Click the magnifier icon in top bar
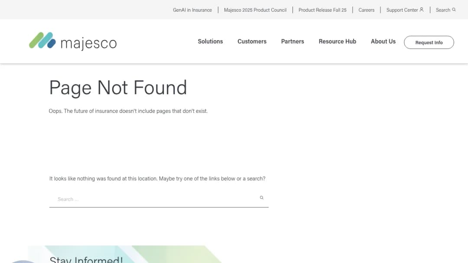This screenshot has height=263, width=468. pos(454,10)
